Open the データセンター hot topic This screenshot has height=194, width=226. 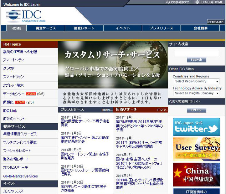[x=14, y=94]
